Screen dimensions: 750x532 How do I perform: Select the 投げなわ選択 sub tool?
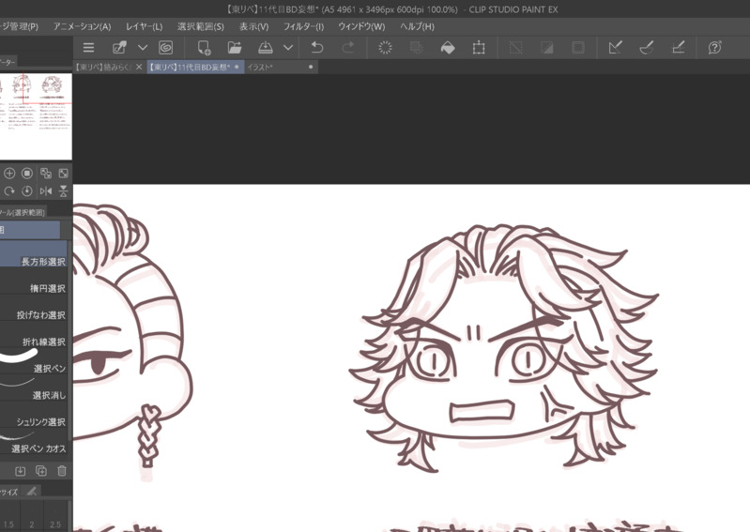[34, 307]
